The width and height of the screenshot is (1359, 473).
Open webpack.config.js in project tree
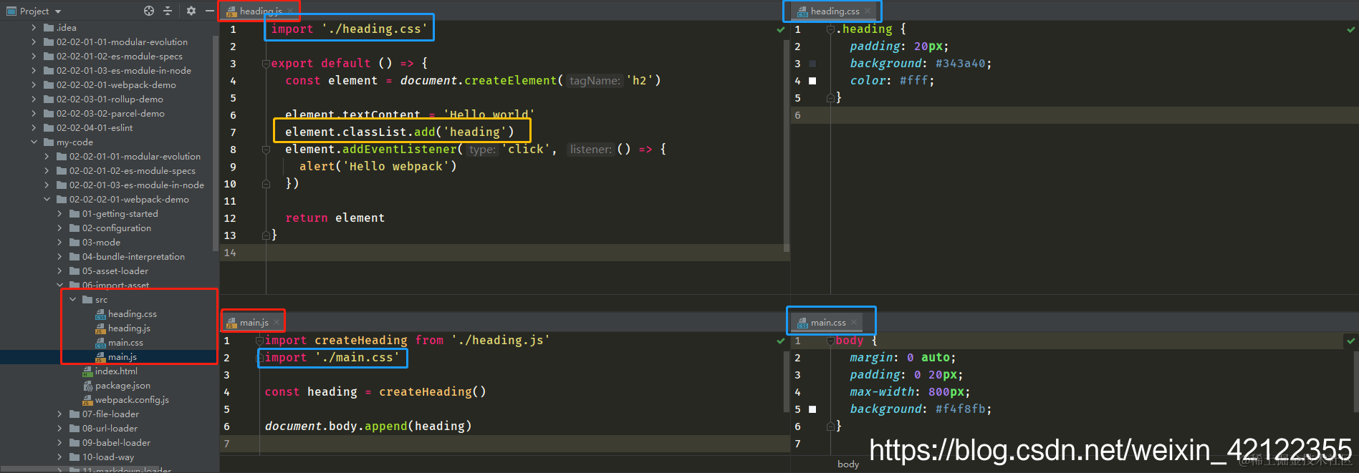coord(132,399)
